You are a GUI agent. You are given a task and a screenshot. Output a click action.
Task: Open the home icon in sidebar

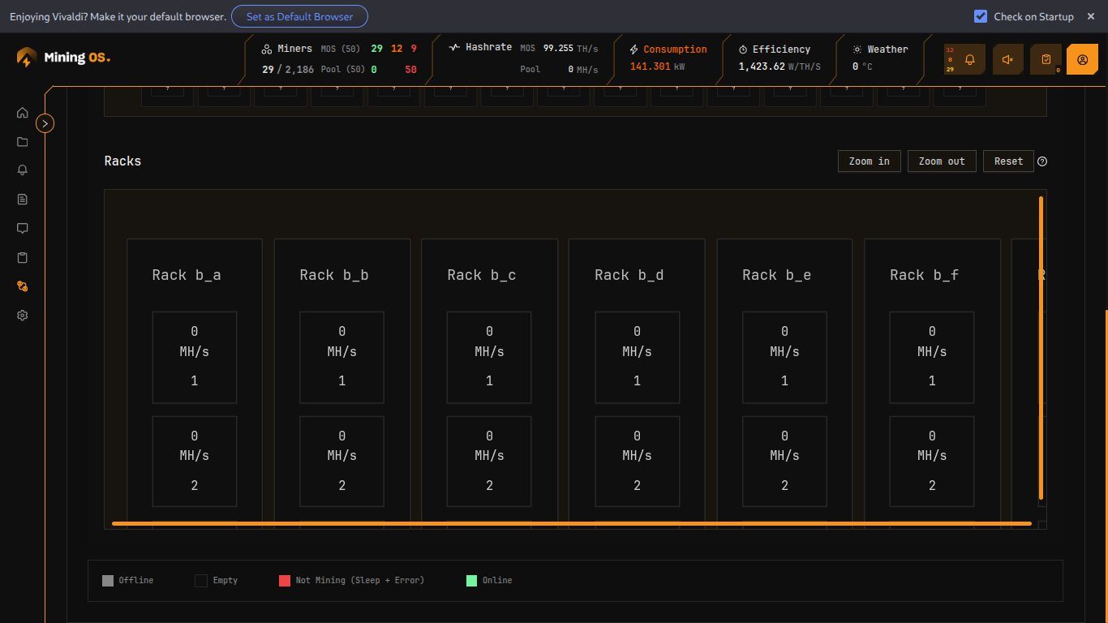[23, 113]
